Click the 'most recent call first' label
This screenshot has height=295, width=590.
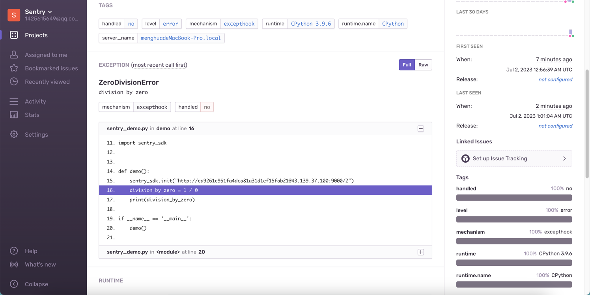[159, 65]
